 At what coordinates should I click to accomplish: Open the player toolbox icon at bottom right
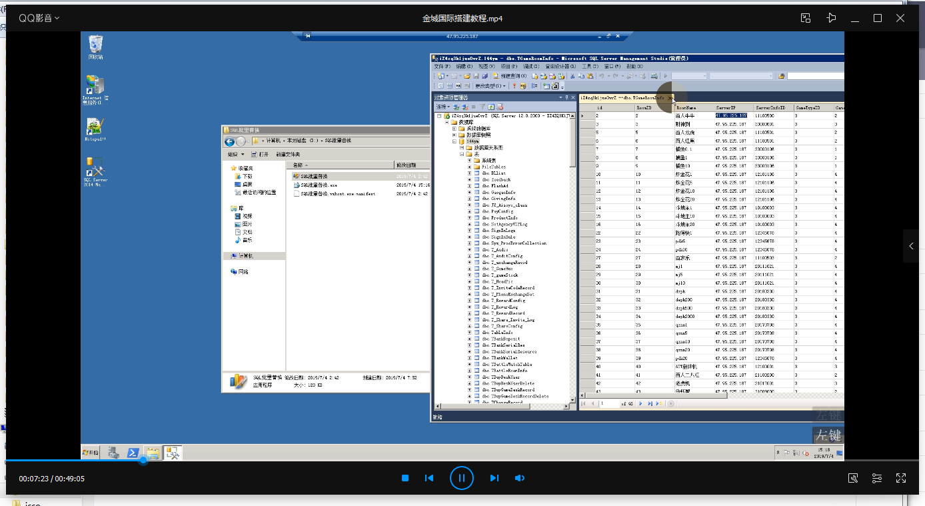tap(852, 478)
